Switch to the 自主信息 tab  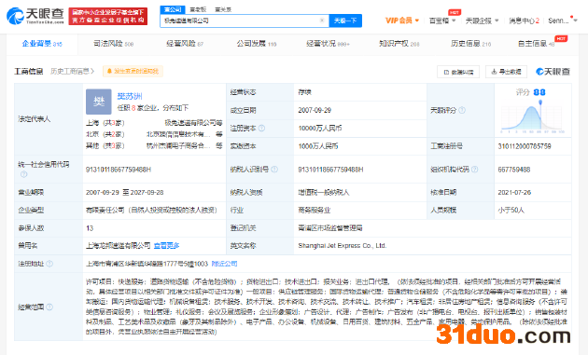click(x=537, y=44)
